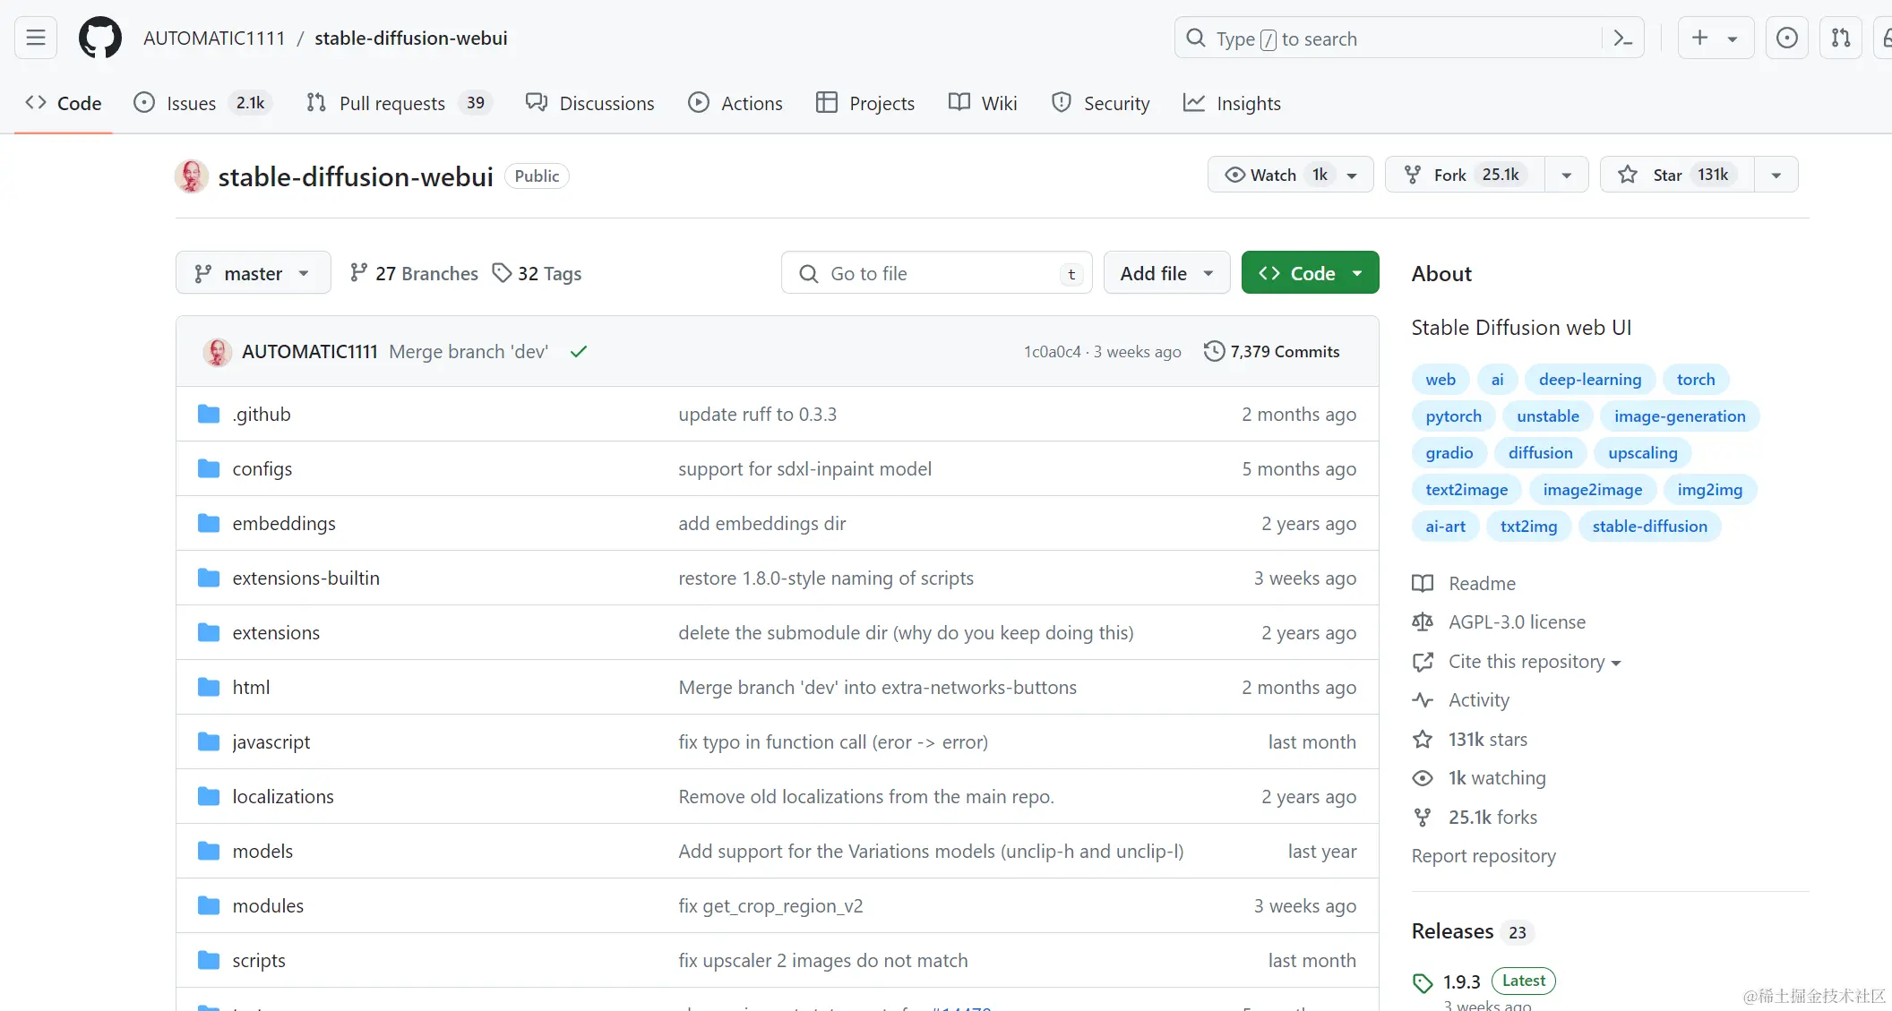Click the green check commit status icon
Screen dimensions: 1892x1011
[x=579, y=352]
